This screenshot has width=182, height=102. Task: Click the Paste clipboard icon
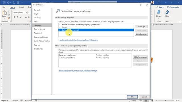4,13
